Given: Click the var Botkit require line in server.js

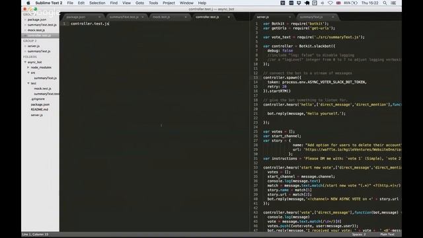Looking at the screenshot, I should point(296,24).
